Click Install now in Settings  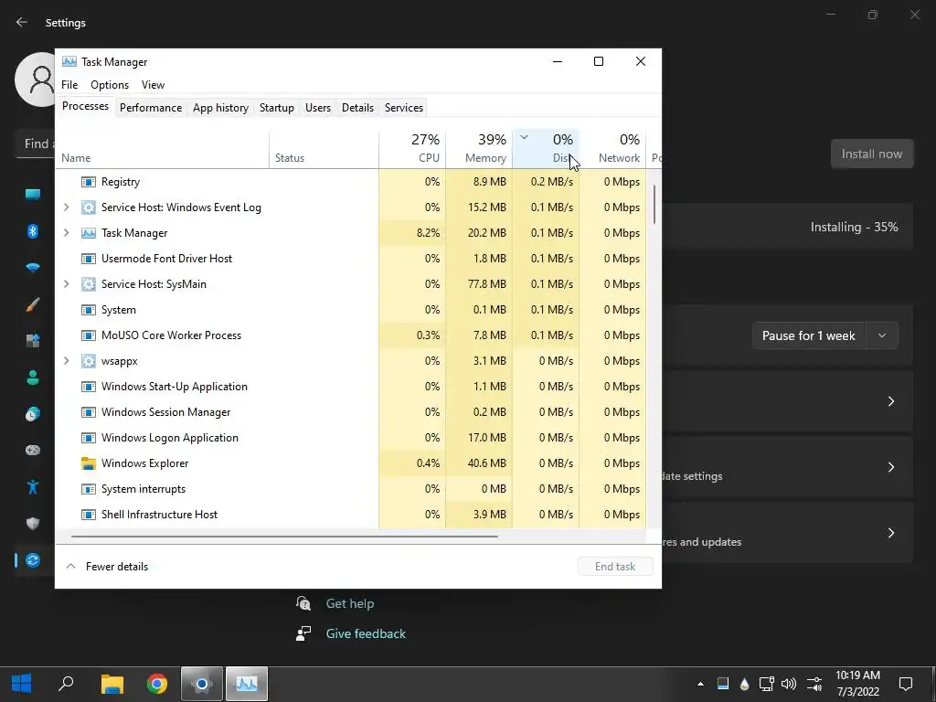tap(871, 154)
